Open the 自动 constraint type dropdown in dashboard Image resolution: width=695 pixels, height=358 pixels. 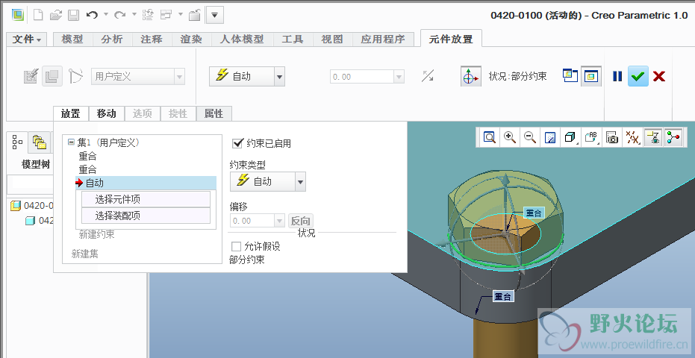click(279, 77)
